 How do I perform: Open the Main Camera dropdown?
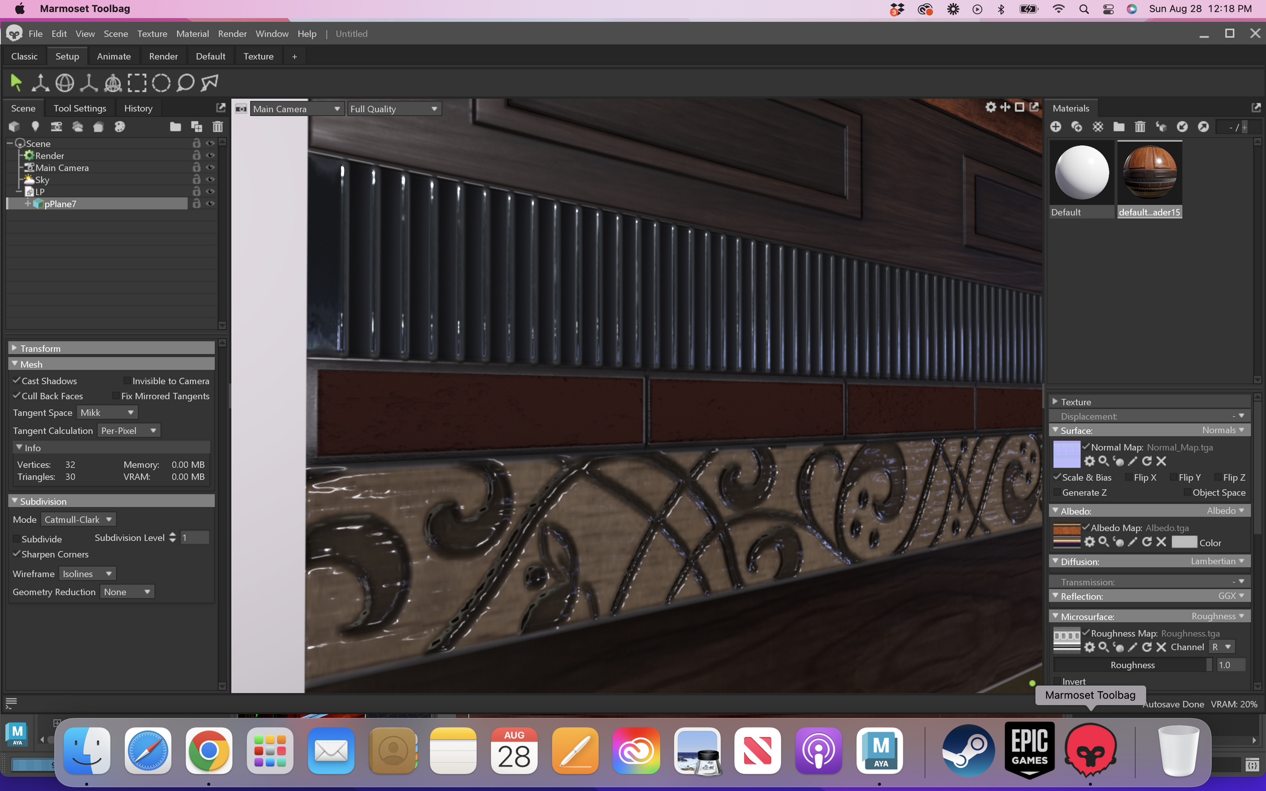pos(297,109)
